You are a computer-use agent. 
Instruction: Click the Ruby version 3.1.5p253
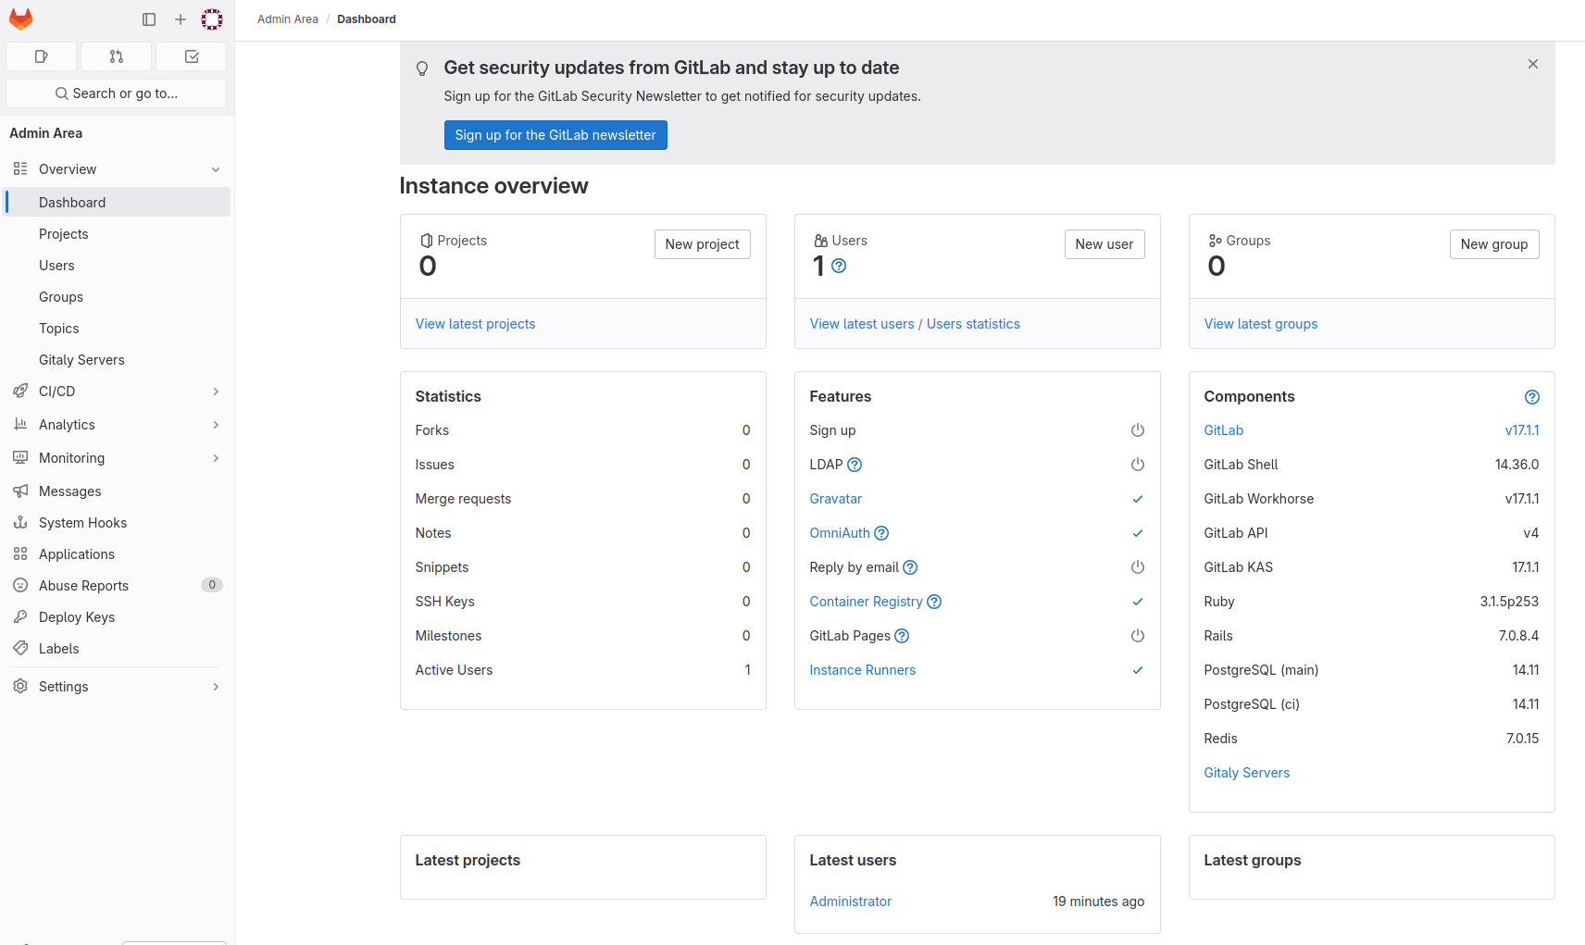[1510, 602]
